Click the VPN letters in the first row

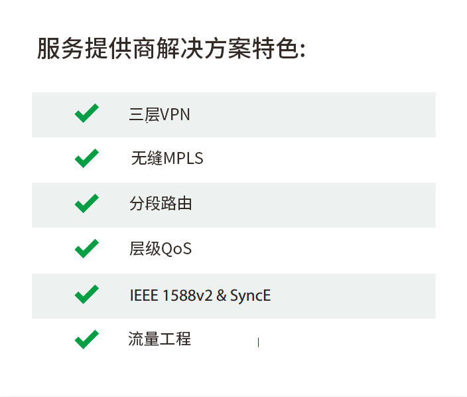[x=175, y=115]
